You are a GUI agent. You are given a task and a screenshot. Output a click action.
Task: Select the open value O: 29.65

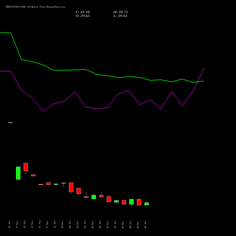point(83,16)
